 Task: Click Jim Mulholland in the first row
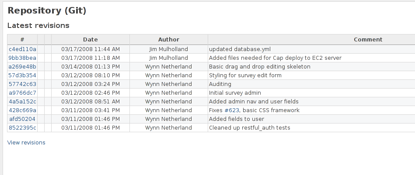click(x=169, y=49)
